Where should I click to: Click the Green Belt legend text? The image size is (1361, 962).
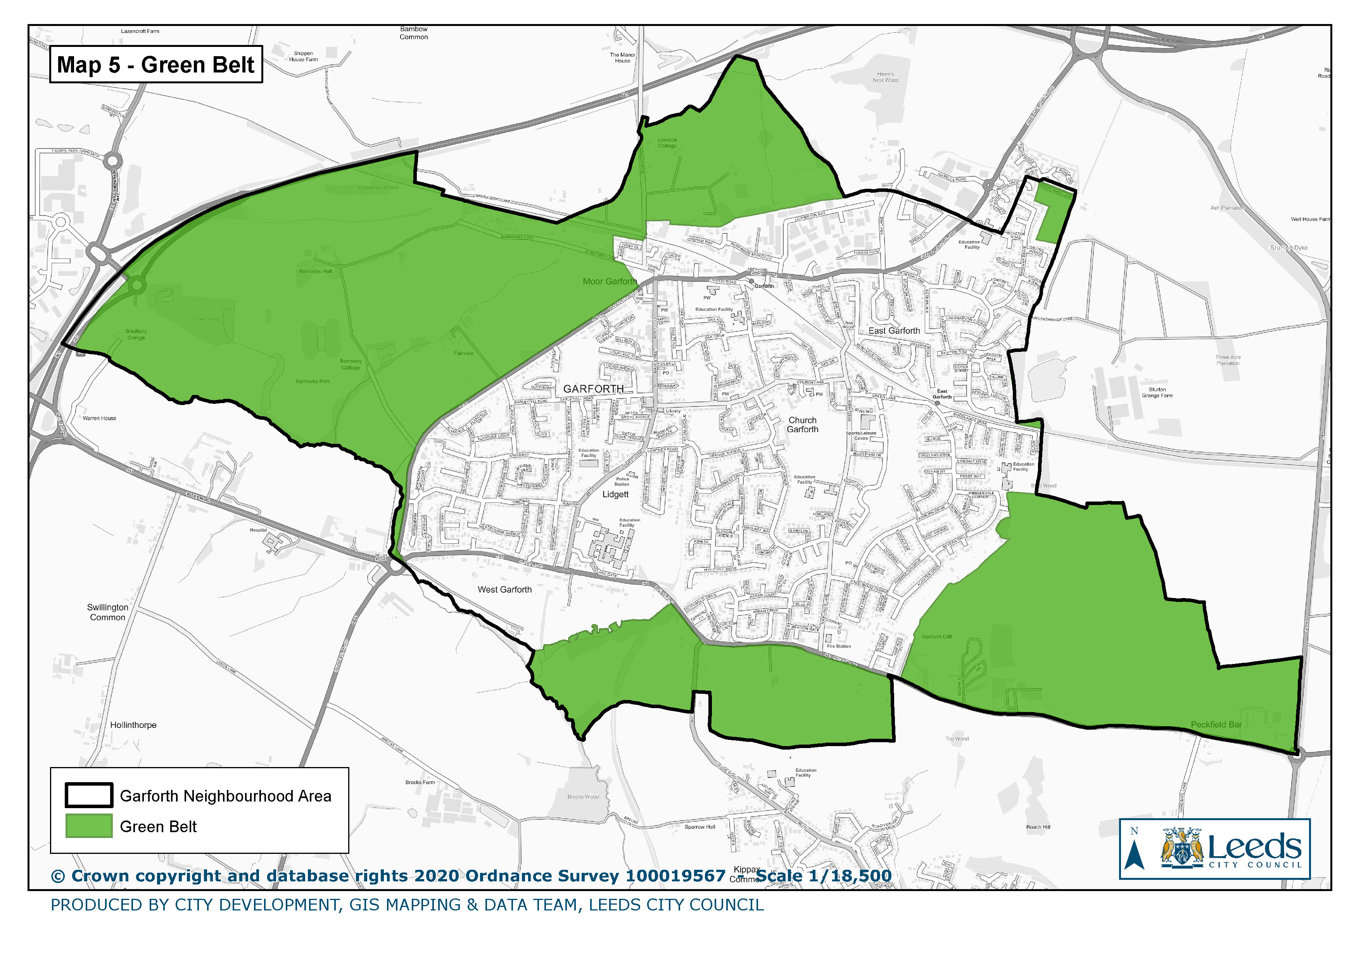tap(158, 827)
